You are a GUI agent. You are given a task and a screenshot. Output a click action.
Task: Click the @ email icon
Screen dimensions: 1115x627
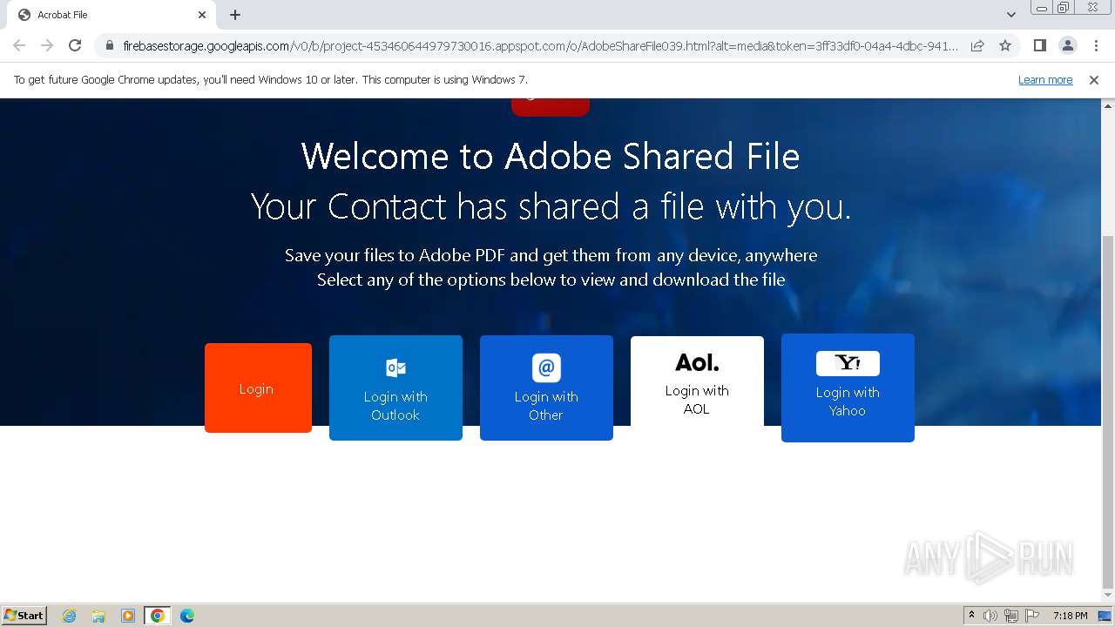click(546, 367)
